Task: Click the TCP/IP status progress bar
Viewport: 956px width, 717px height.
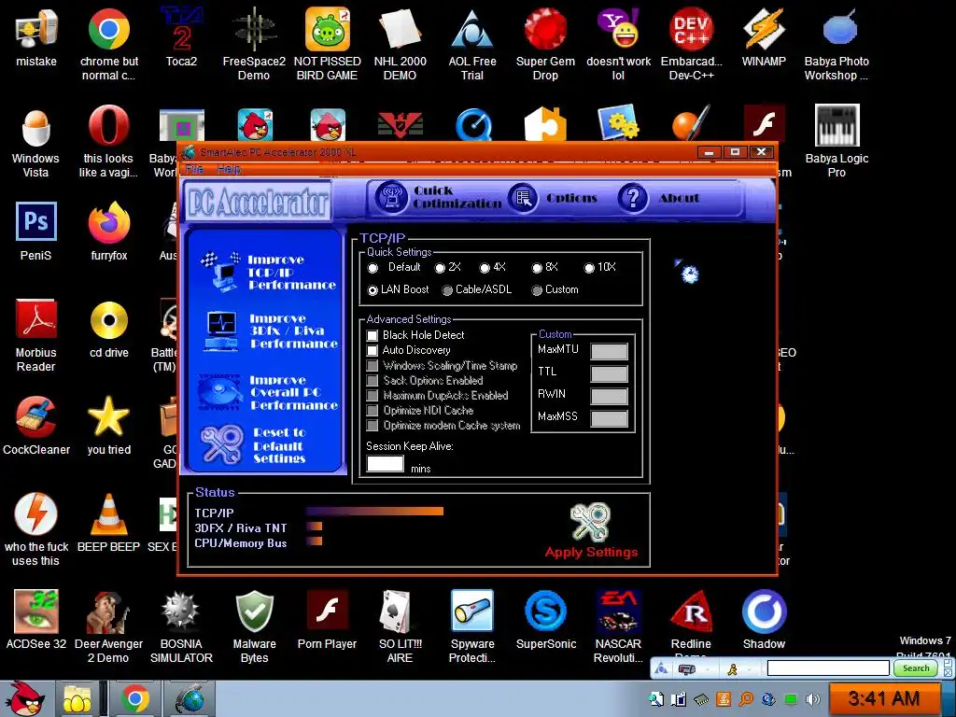Action: pyautogui.click(x=374, y=512)
